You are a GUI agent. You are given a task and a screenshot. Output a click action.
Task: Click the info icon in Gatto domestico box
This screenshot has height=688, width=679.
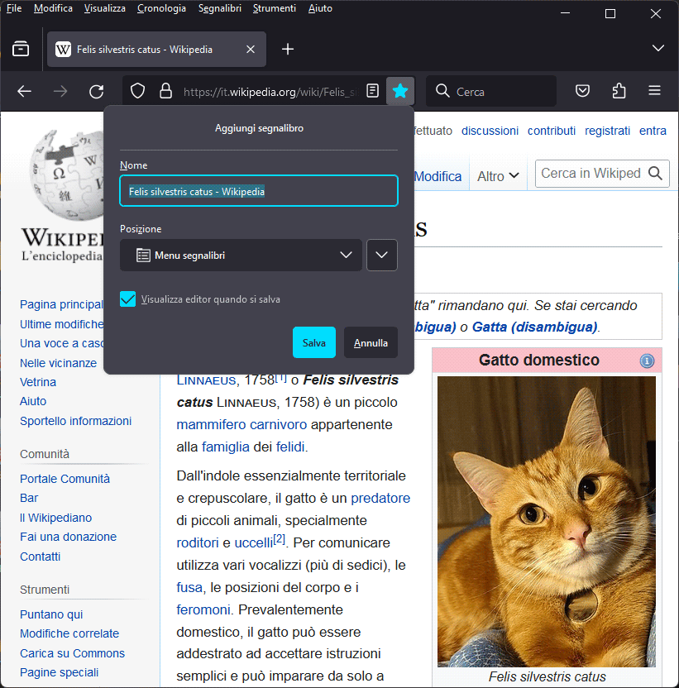[x=647, y=361]
